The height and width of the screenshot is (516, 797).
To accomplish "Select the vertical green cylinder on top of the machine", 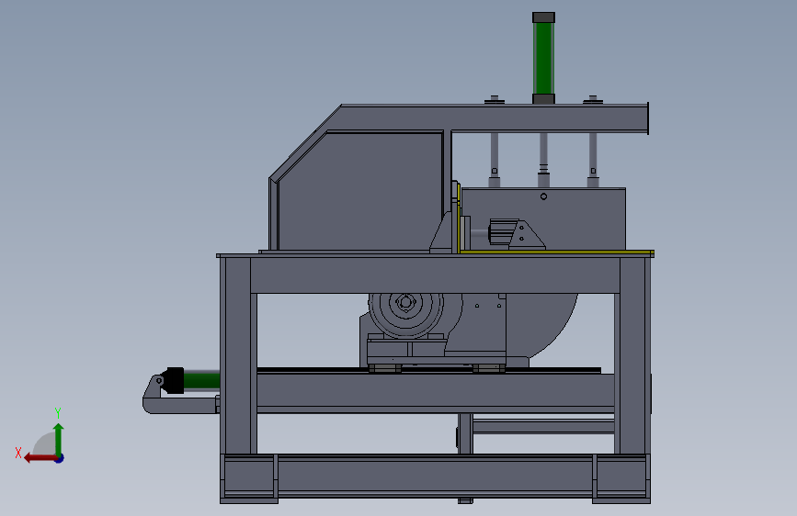I will point(543,59).
